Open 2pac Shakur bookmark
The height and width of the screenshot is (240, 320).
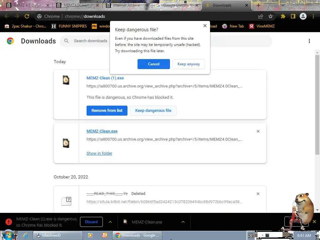[26, 26]
